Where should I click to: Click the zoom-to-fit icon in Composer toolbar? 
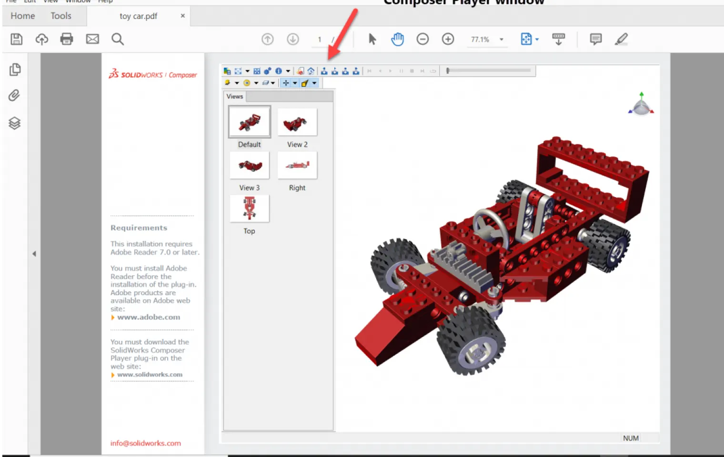point(238,71)
